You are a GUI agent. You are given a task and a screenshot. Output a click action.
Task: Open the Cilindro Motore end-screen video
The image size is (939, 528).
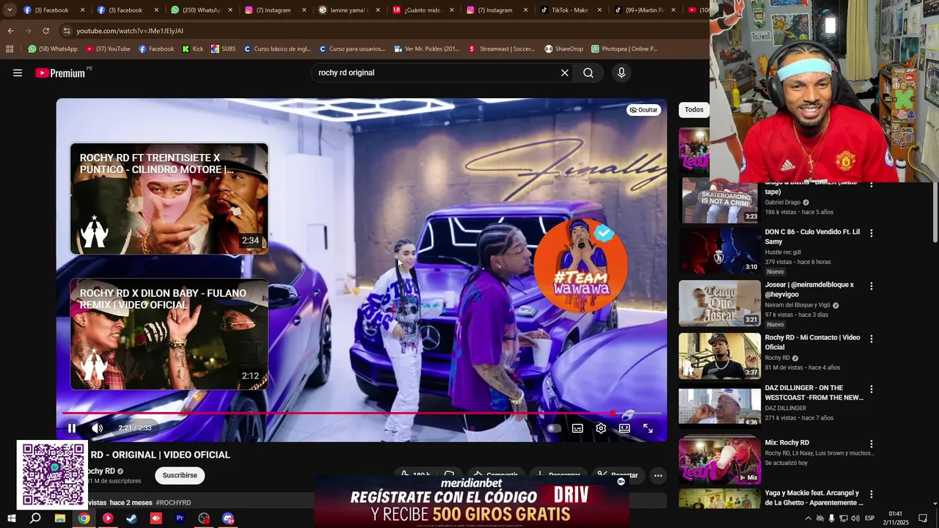coord(169,199)
